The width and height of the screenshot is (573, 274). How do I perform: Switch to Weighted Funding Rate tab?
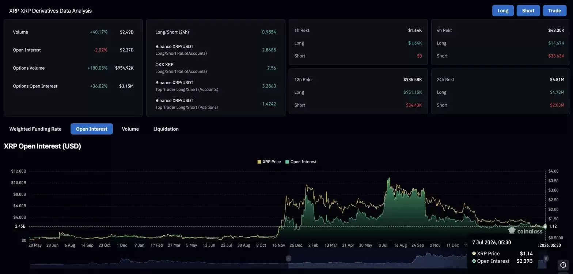(x=35, y=129)
